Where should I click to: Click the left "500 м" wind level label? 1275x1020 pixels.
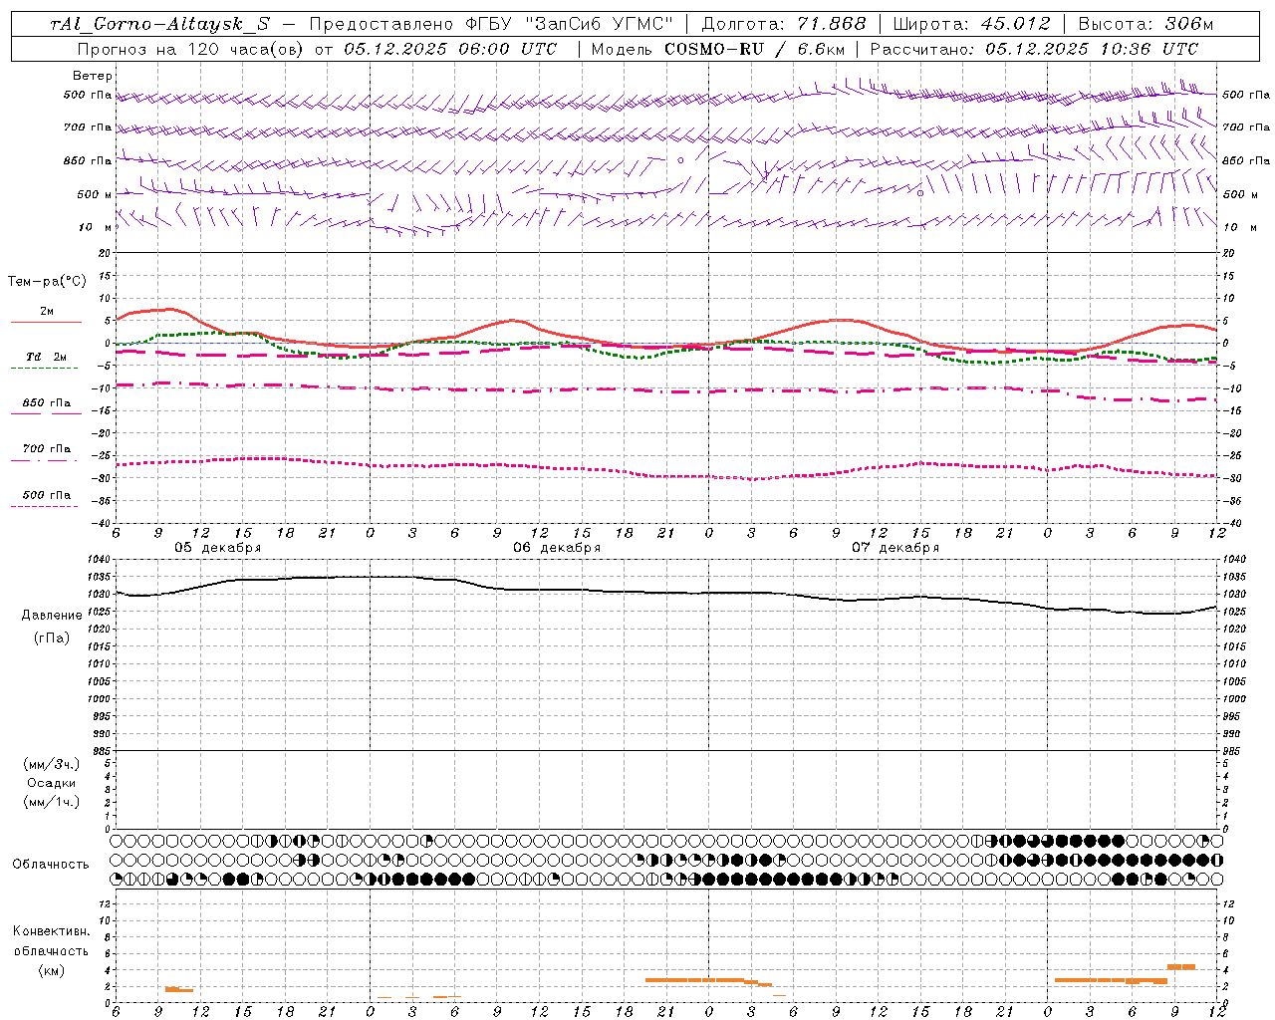click(95, 194)
